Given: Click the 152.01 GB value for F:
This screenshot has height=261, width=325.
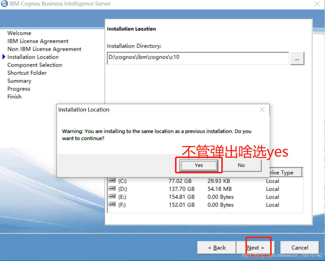Looking at the screenshot, I should [x=182, y=205].
